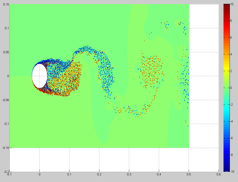Click the colorbar tick label -8
The image size is (238, 182).
[x=231, y=155]
